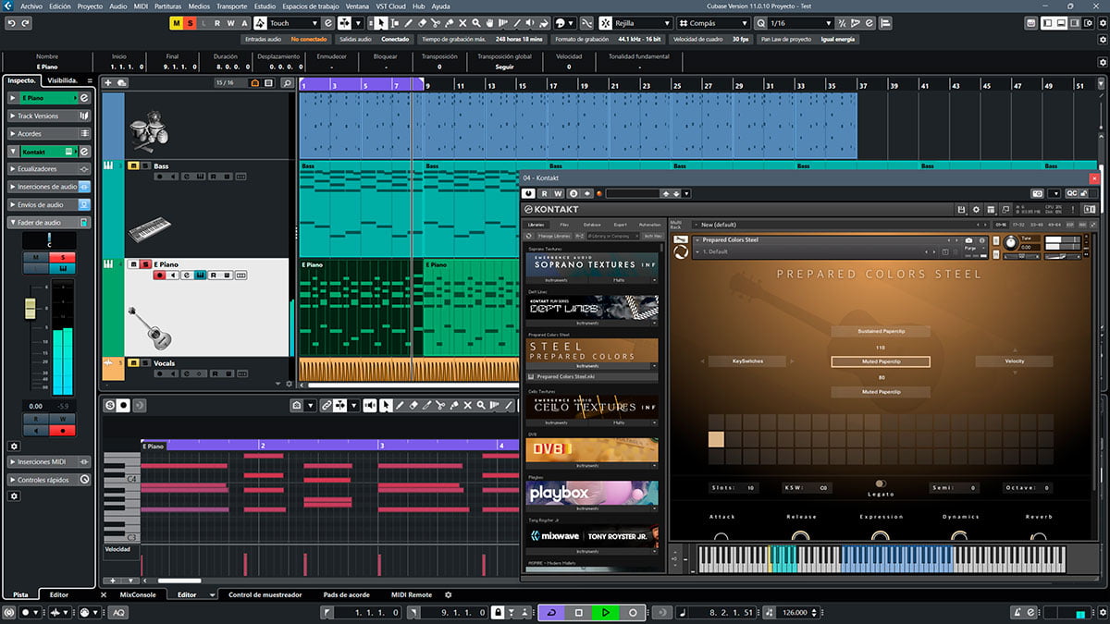The image size is (1110, 624).
Task: Open the Transporte menu
Action: [231, 6]
